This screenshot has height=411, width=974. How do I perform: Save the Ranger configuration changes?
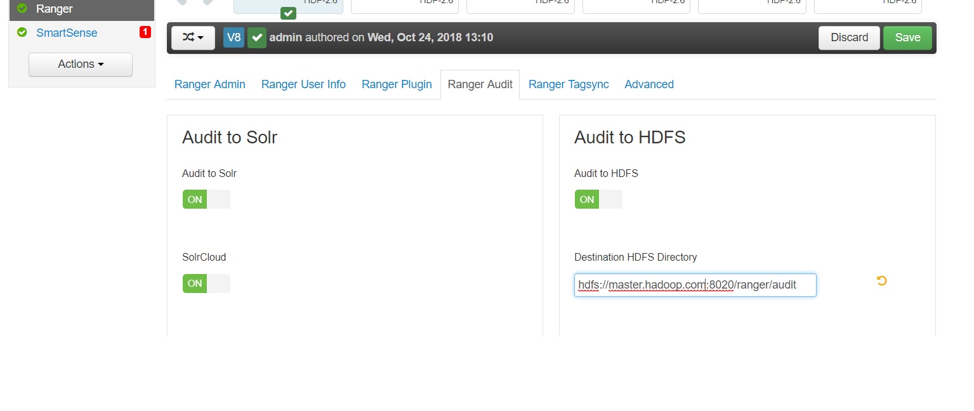tap(907, 37)
